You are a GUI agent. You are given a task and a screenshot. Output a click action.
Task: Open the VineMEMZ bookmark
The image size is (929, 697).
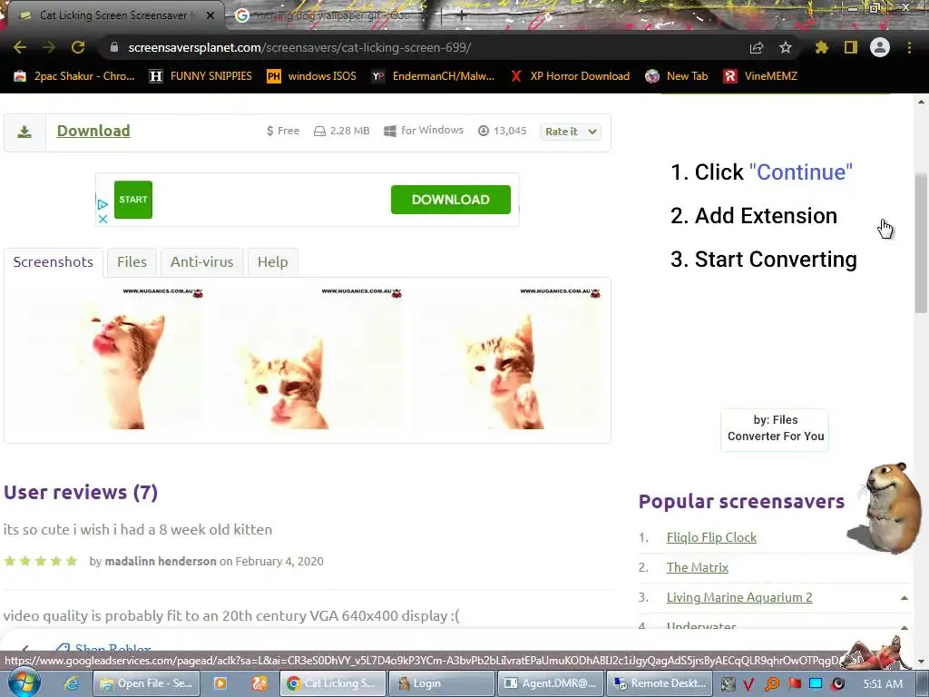761,76
